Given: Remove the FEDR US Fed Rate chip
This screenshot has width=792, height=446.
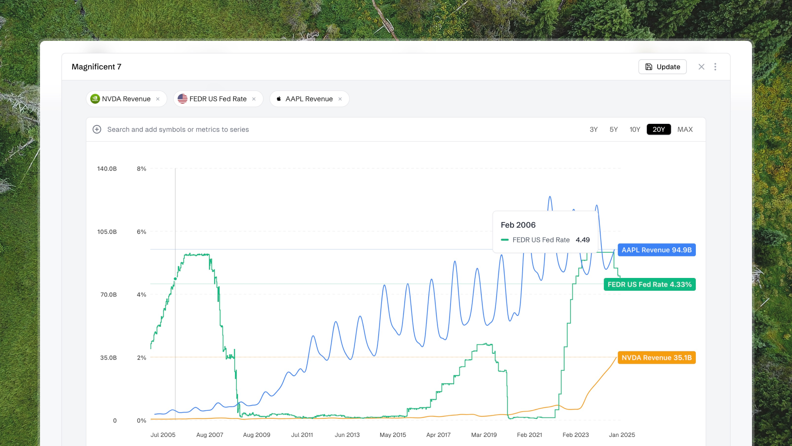Looking at the screenshot, I should point(254,99).
